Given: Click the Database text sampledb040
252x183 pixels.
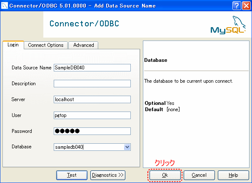Looking at the screenshot, I should tap(69, 147).
